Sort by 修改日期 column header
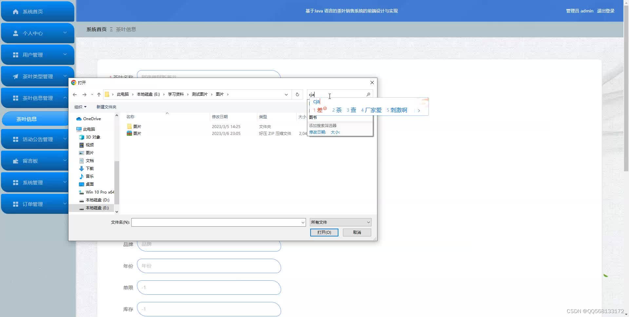 [220, 117]
